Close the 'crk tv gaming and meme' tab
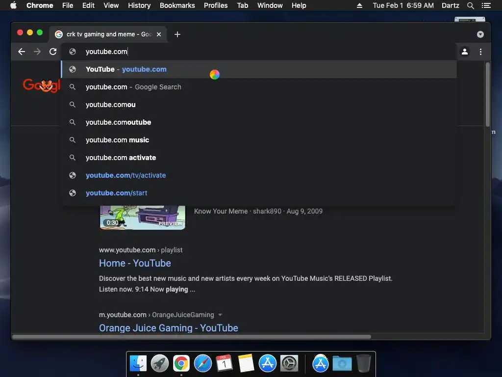 (159, 34)
